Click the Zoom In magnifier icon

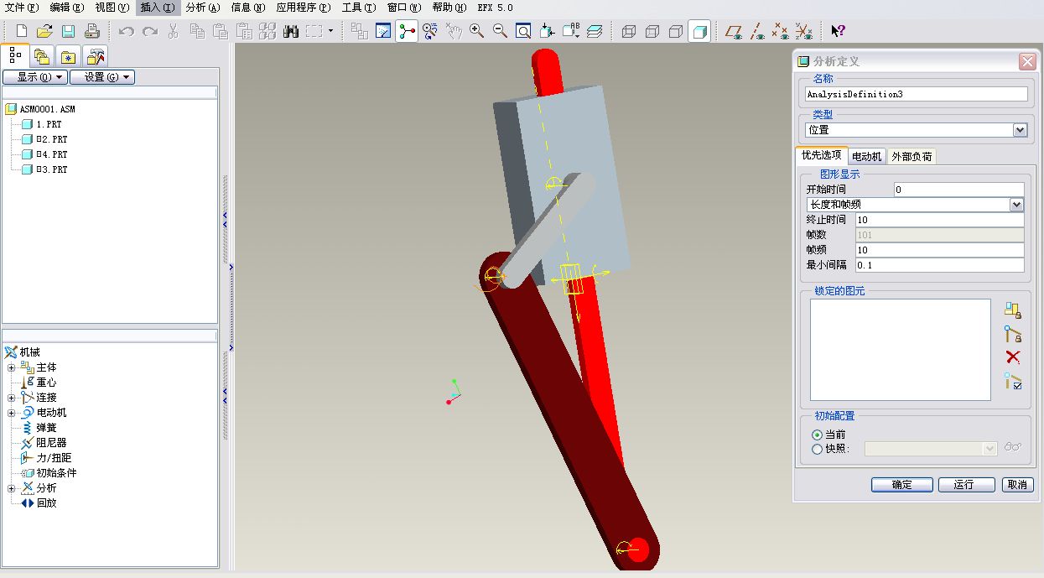click(477, 32)
